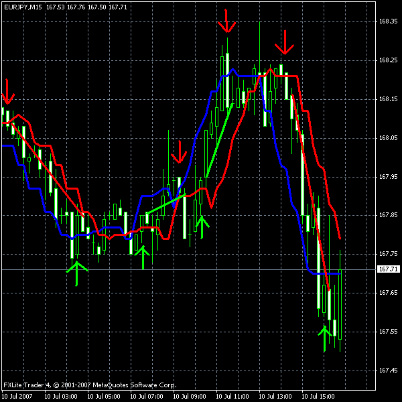
Task: Select the 167.95 price level label
Action: pyautogui.click(x=388, y=177)
